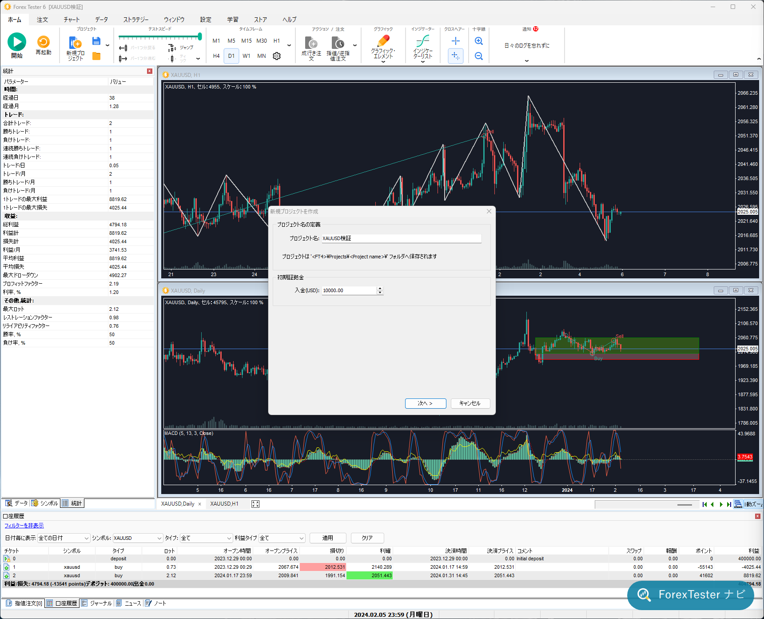Click the zoom in magnifier icon
Image resolution: width=764 pixels, height=619 pixels.
[x=479, y=41]
